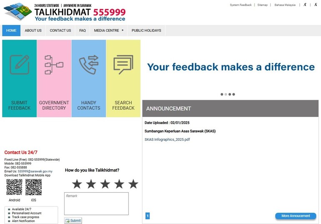Open the ABOUT US page
This screenshot has height=224, width=321.
33,30
